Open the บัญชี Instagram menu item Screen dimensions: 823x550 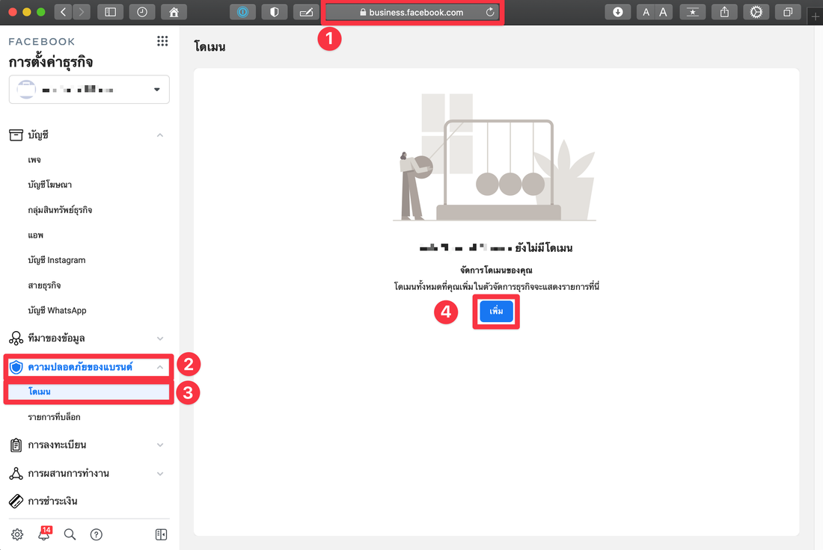tap(57, 260)
